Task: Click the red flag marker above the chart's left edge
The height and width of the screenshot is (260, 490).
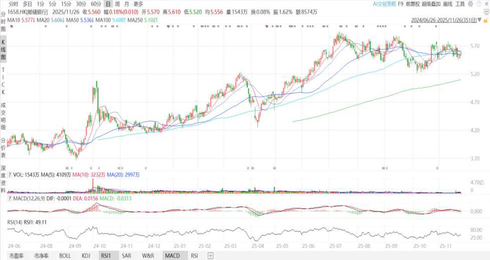Action: point(11,27)
